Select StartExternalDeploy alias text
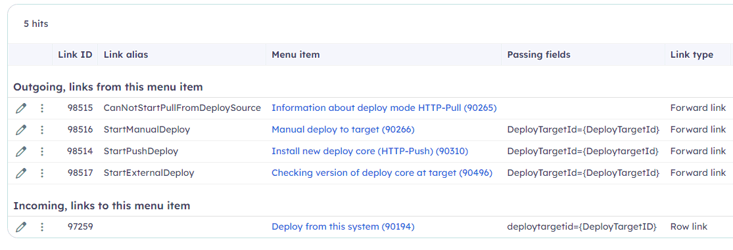This screenshot has width=733, height=250. click(149, 173)
